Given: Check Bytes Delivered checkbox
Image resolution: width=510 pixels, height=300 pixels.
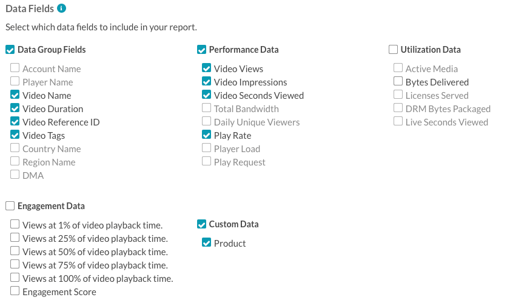Looking at the screenshot, I should pyautogui.click(x=398, y=81).
